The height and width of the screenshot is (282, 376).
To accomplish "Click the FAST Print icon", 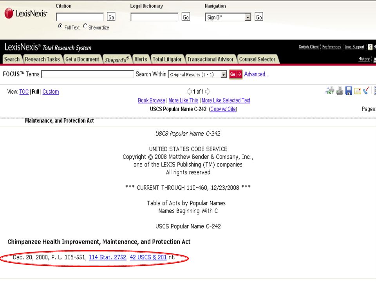I will pyautogui.click(x=330, y=90).
